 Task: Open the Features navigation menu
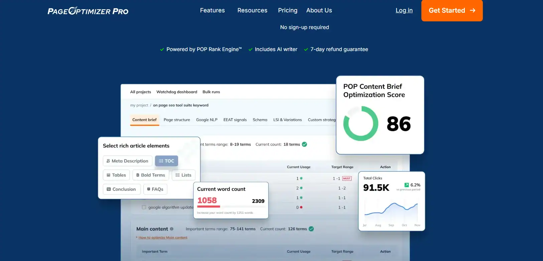pyautogui.click(x=212, y=10)
